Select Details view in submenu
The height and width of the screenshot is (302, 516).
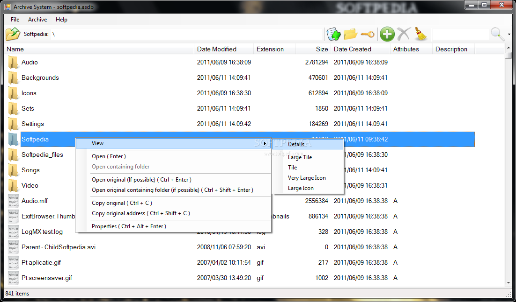[x=308, y=144]
